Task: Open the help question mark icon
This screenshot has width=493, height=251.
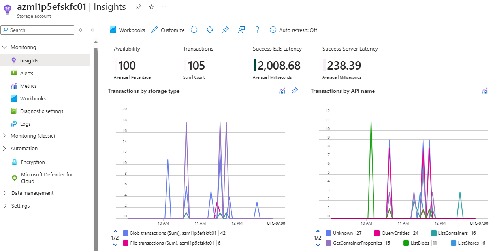Action: tap(257, 30)
